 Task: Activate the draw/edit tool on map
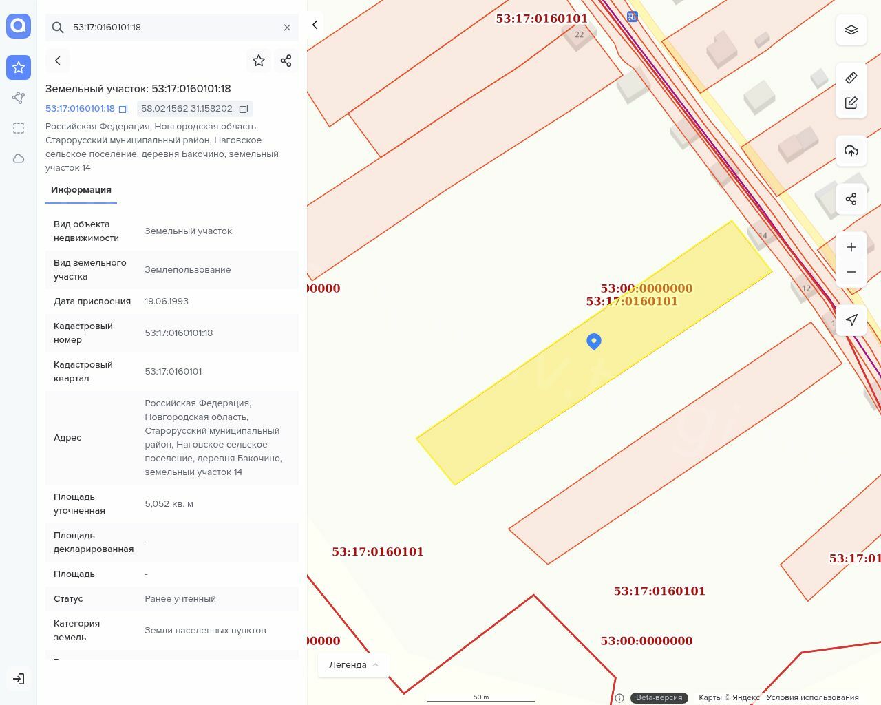[851, 103]
